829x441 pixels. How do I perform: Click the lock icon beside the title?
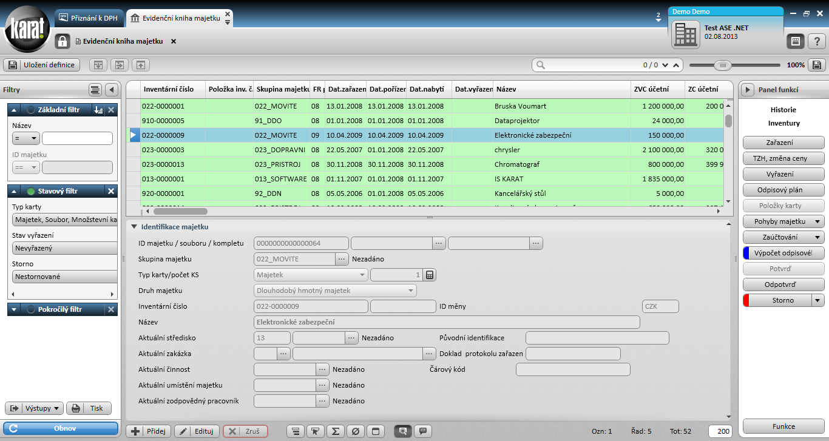coord(63,41)
